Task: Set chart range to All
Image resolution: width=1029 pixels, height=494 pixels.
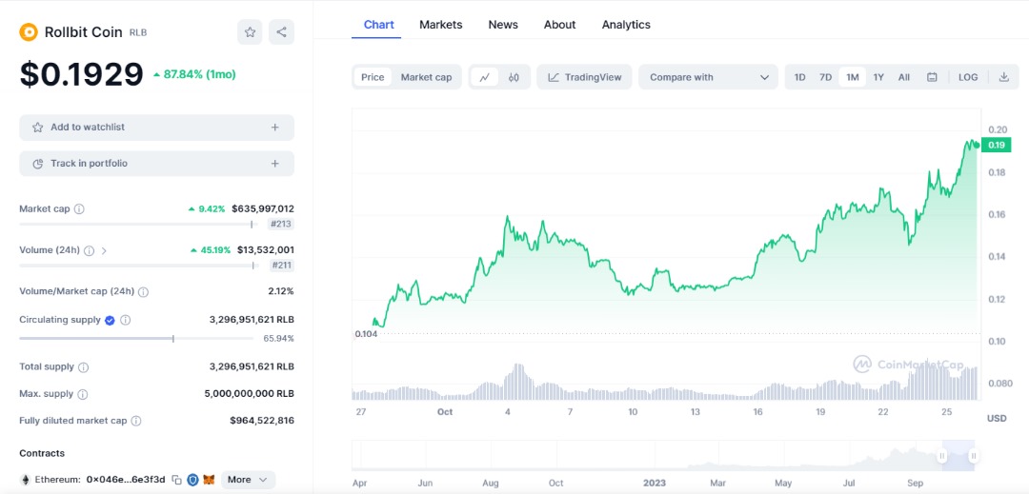Action: [903, 77]
